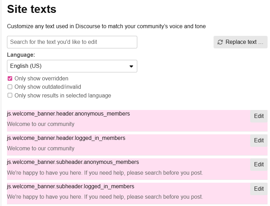Enable Only show outdated/invalid checkbox
Image resolution: width=270 pixels, height=206 pixels.
pos(10,87)
